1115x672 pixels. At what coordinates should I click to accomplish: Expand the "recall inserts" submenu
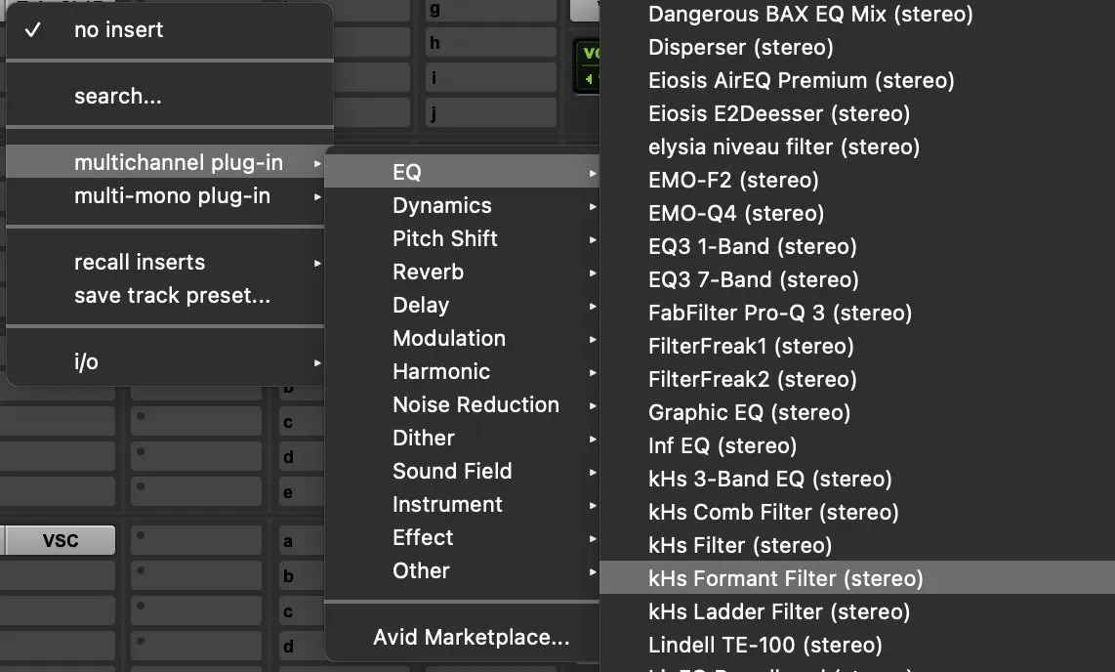(140, 262)
